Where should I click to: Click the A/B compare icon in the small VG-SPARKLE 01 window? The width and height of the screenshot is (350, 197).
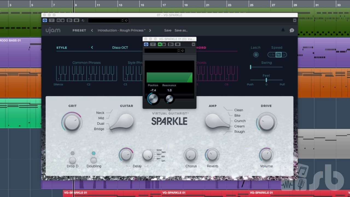pos(171,44)
